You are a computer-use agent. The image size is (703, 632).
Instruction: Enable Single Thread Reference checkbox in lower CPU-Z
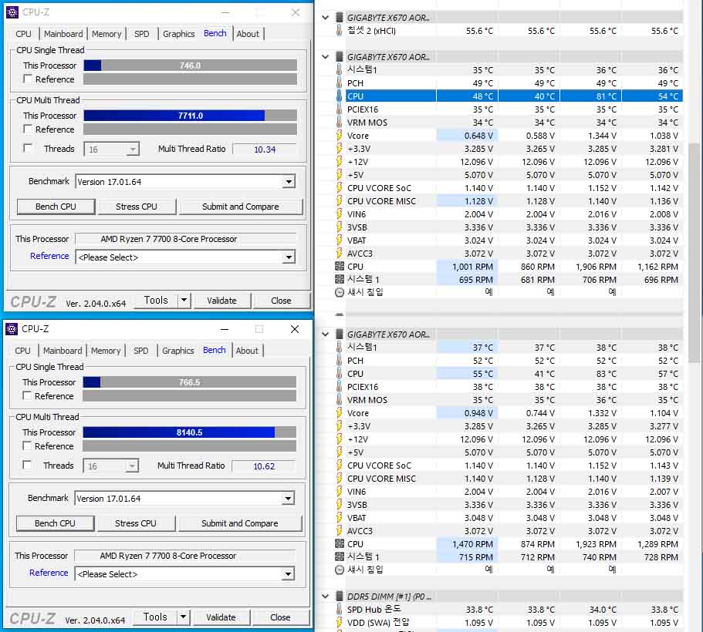pyautogui.click(x=27, y=395)
